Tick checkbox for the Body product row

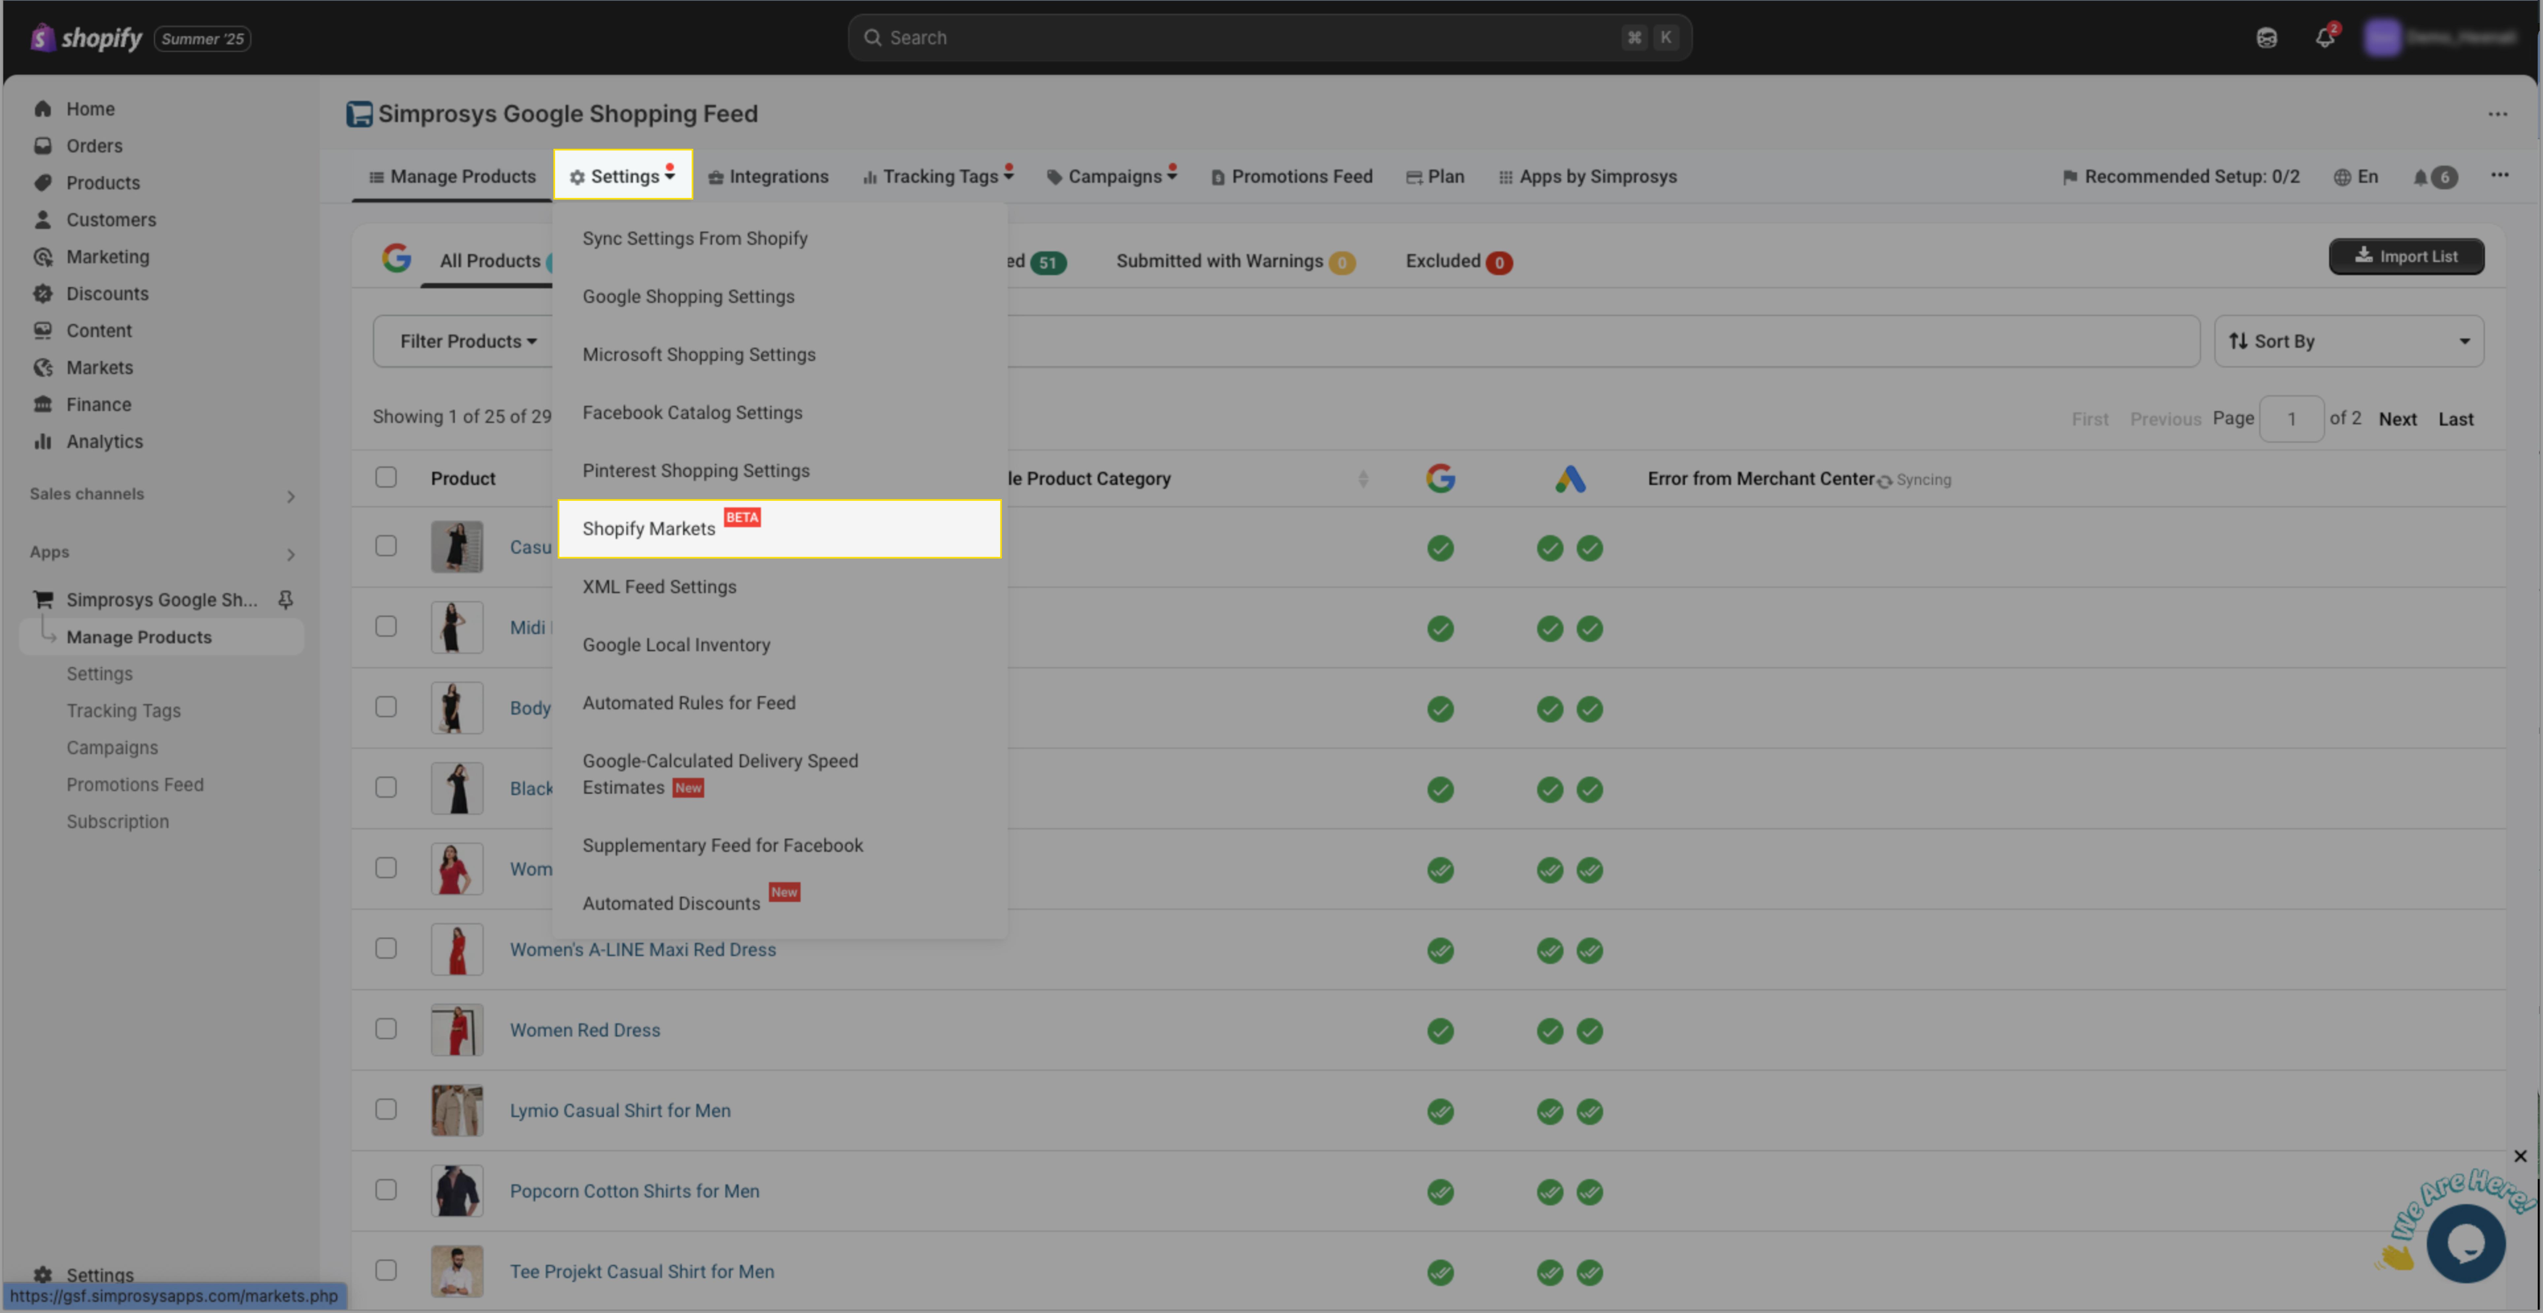point(386,707)
